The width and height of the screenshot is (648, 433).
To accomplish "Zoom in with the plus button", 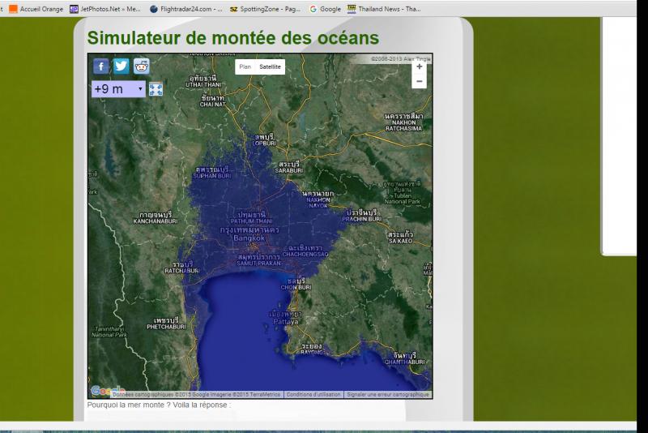I will pyautogui.click(x=419, y=66).
